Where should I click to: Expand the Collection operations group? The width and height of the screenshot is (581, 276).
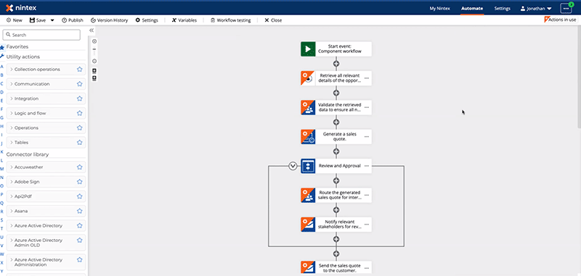point(12,69)
